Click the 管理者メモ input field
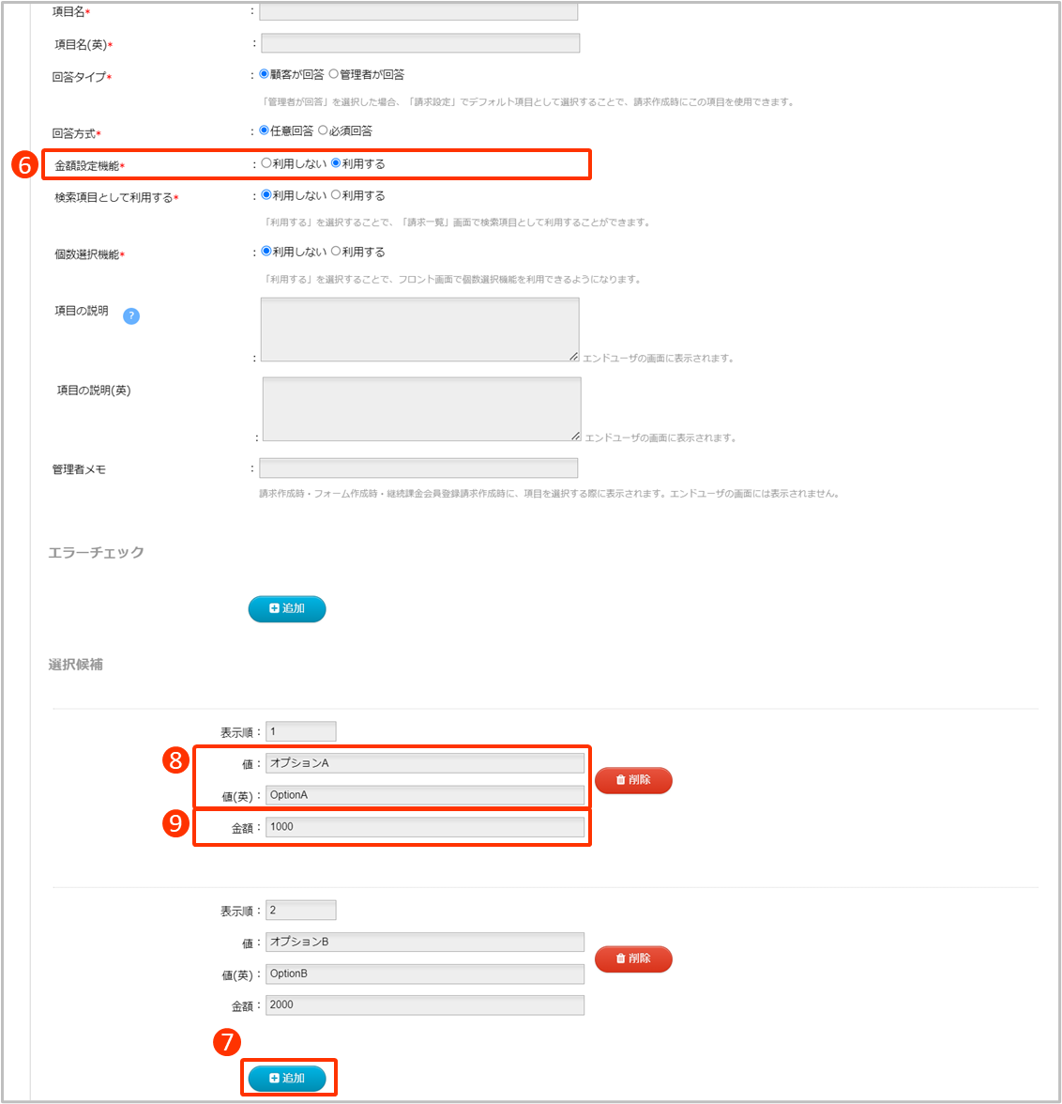The image size is (1062, 1104). [418, 468]
